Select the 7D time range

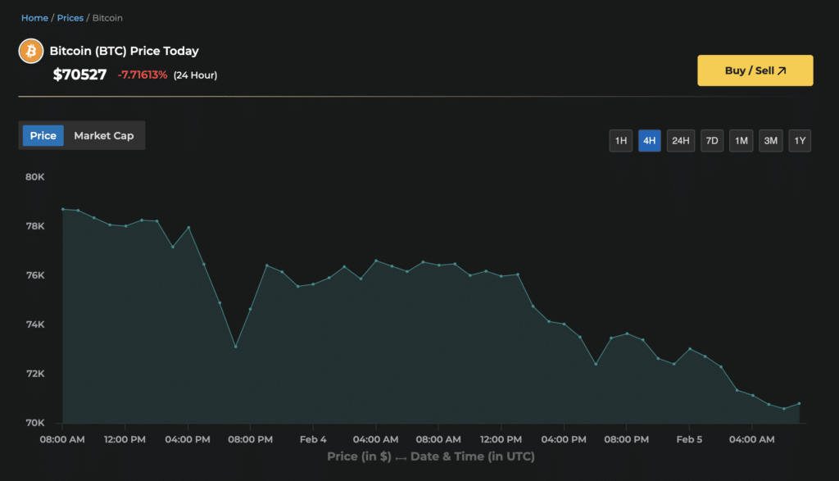pos(712,141)
